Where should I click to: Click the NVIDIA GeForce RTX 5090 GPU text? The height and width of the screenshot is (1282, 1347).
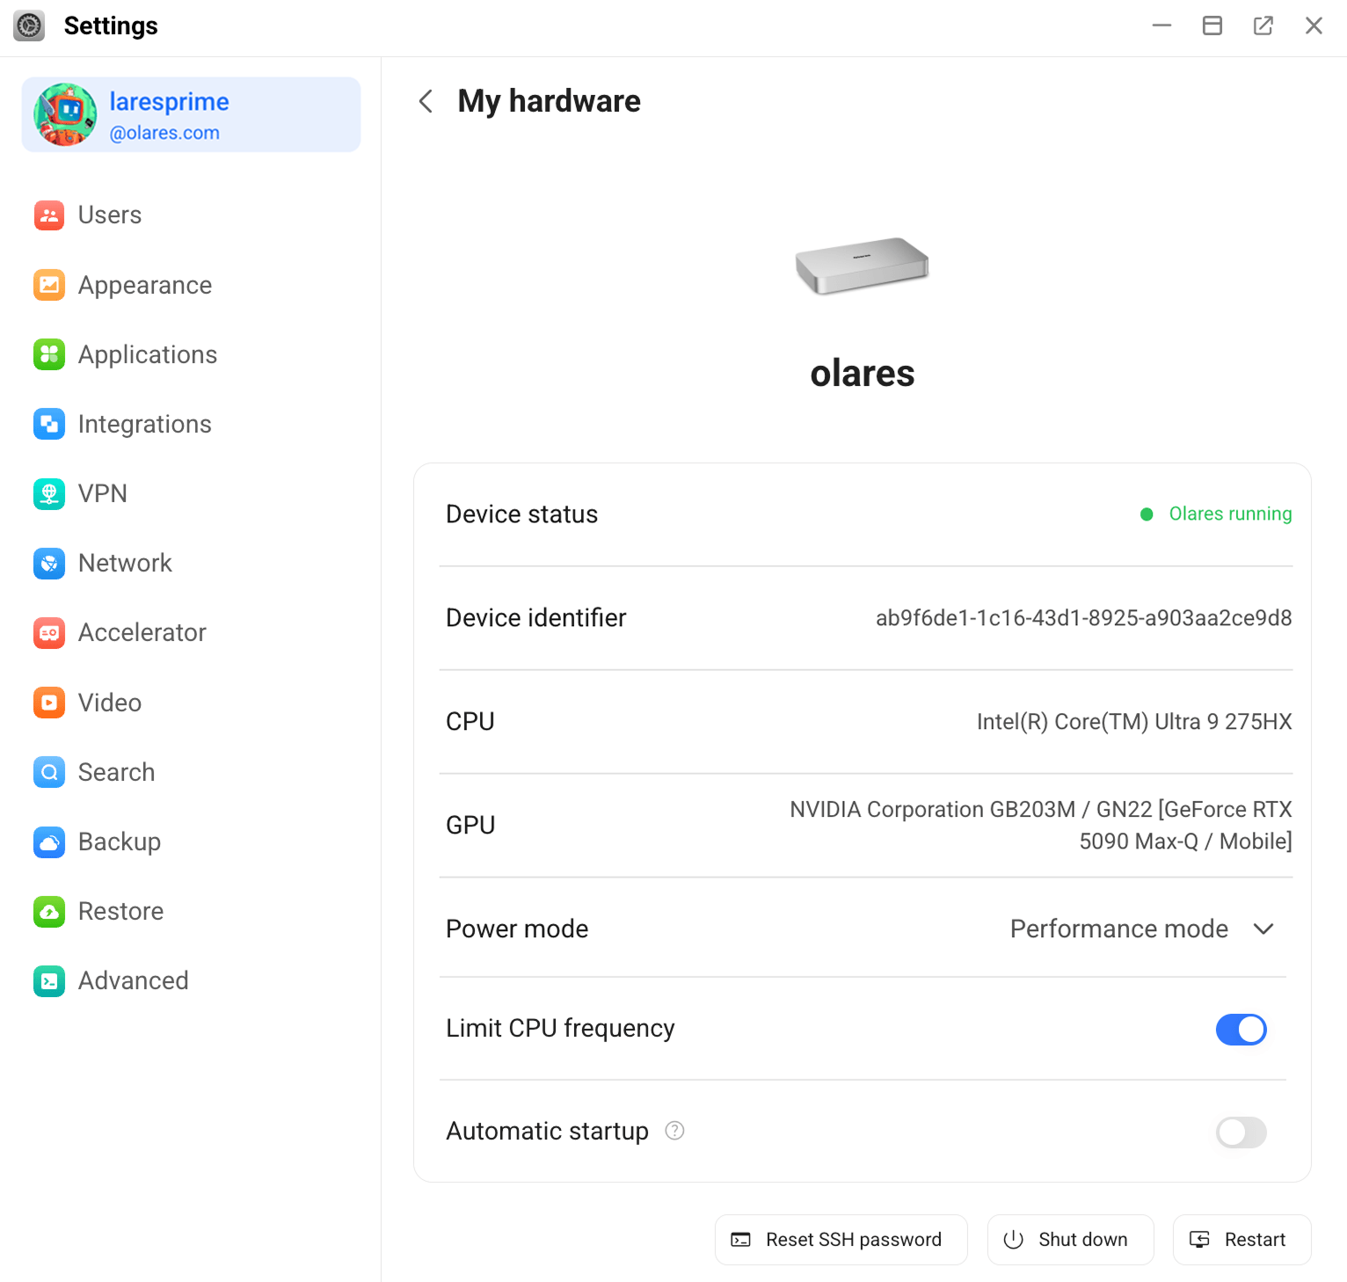(x=1041, y=825)
